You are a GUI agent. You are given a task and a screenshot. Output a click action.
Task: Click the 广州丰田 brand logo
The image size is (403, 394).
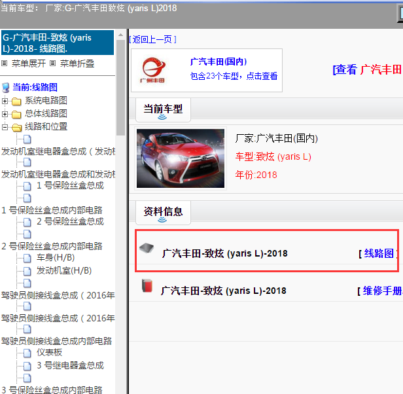[153, 70]
